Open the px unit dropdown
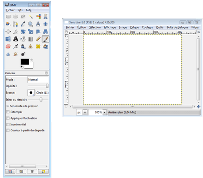203x178 pixels. point(85,113)
